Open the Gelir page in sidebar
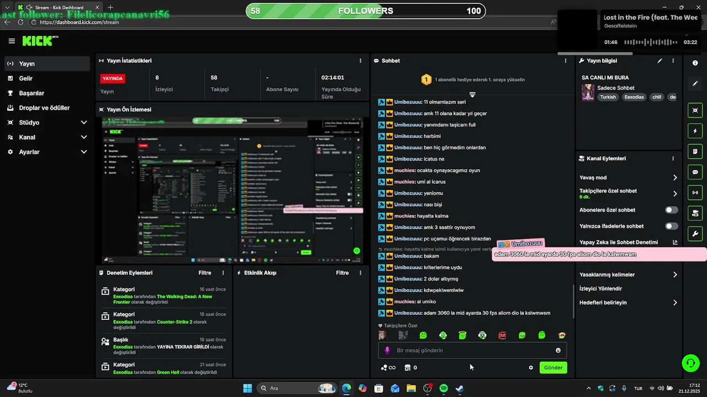Viewport: 707px width, 397px height. coord(47,78)
